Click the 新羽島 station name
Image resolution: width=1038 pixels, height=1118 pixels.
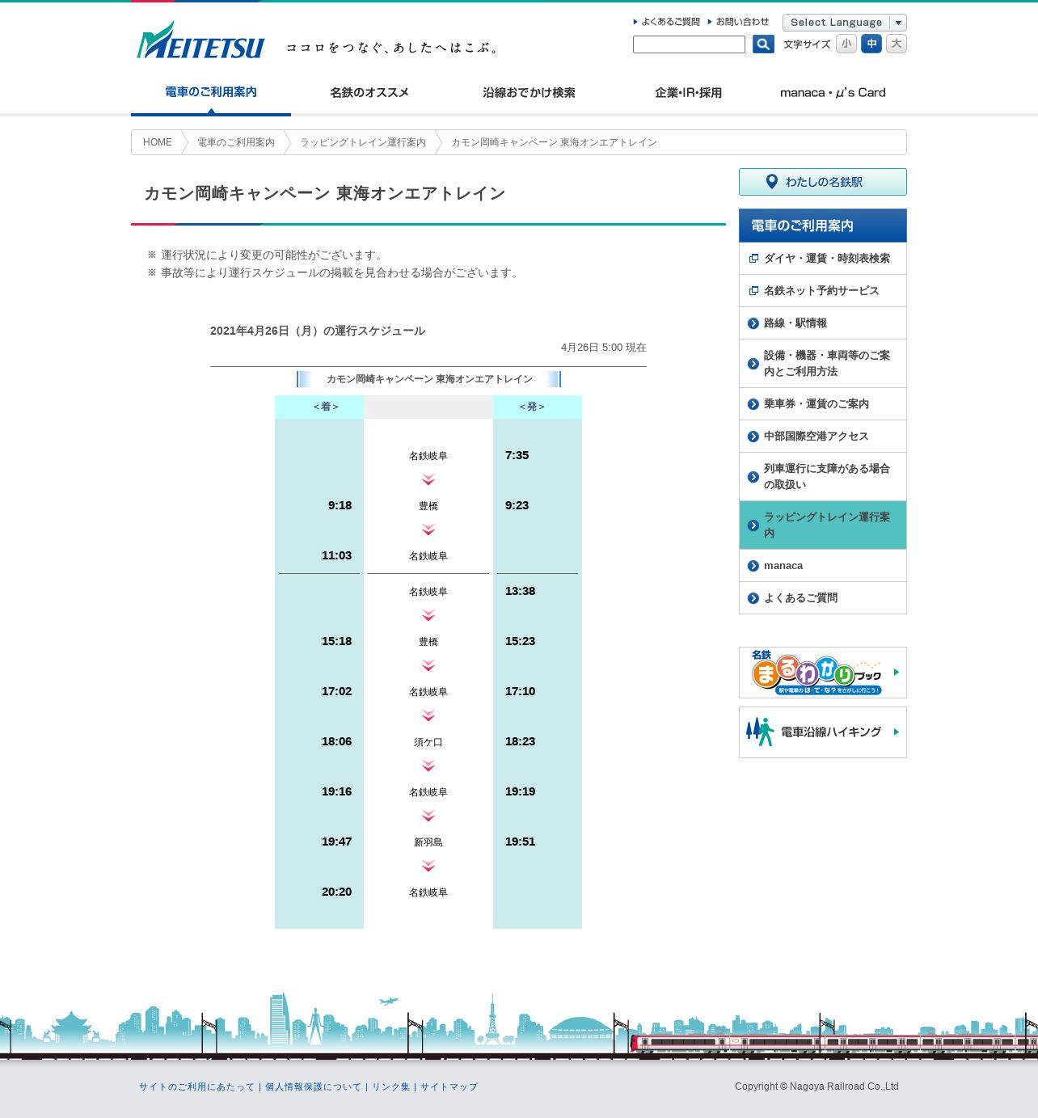pos(428,842)
